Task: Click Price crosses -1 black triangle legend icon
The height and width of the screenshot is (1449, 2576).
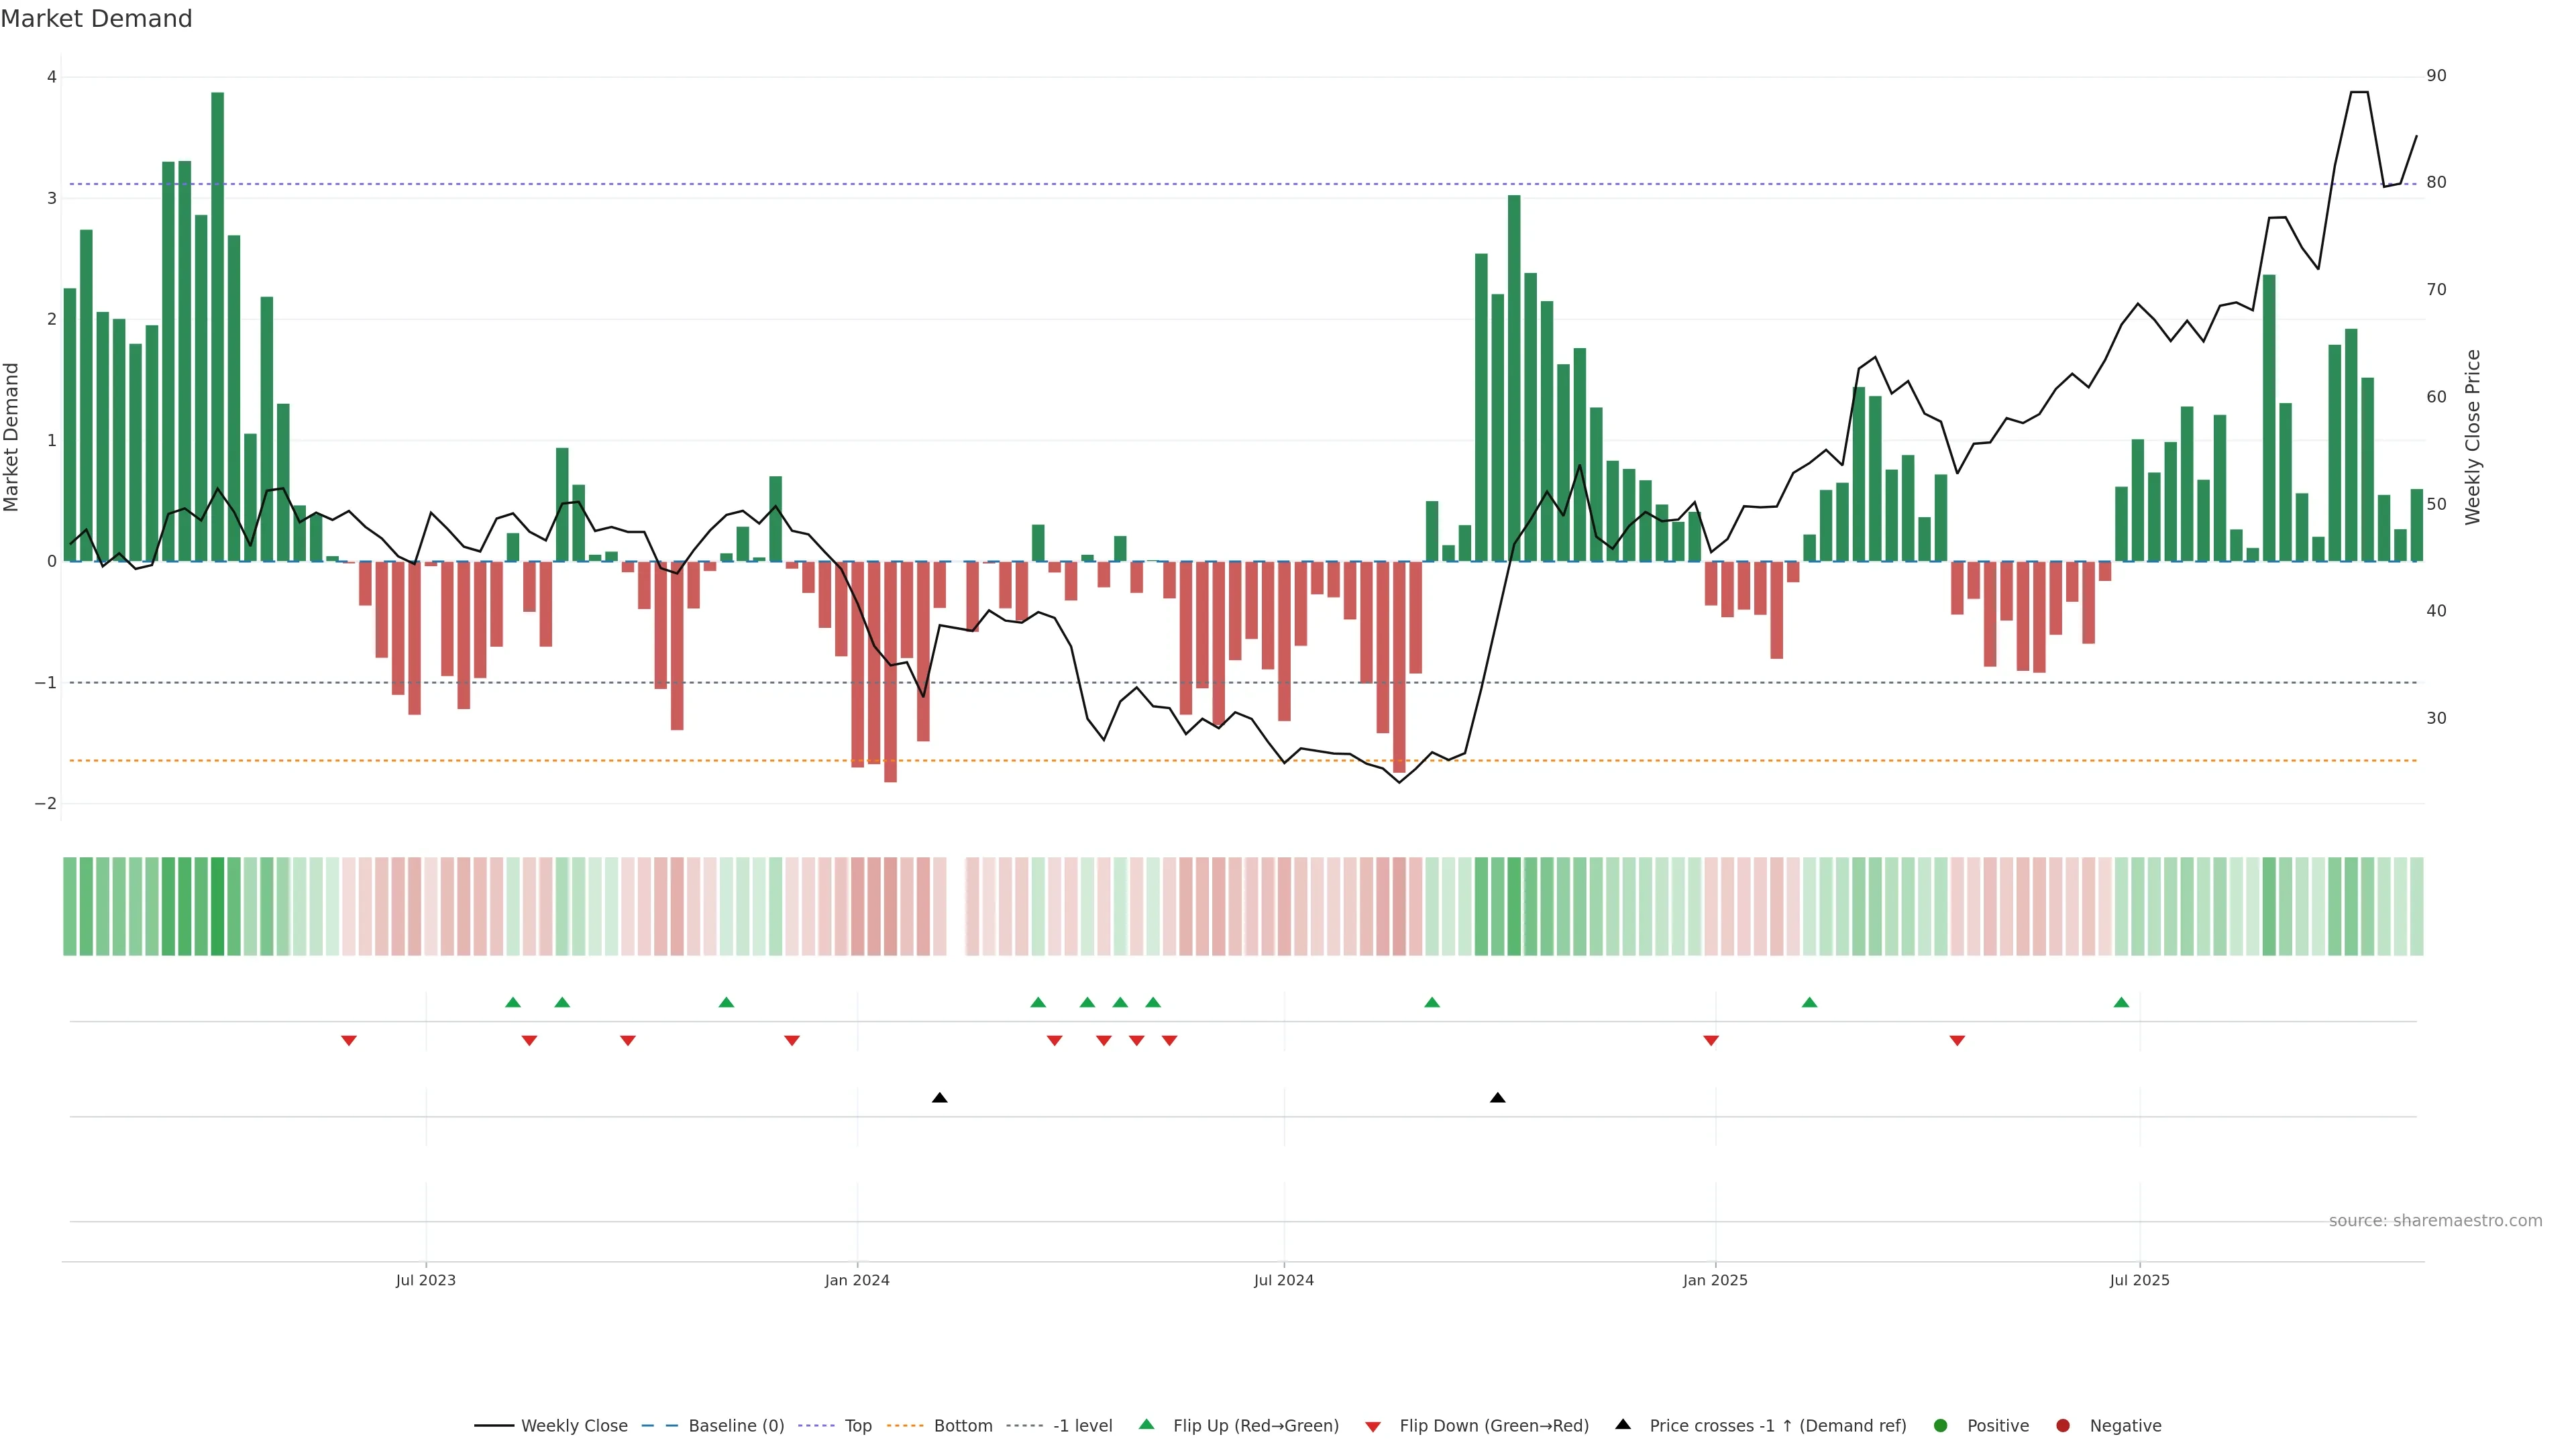Action: (x=1623, y=1425)
